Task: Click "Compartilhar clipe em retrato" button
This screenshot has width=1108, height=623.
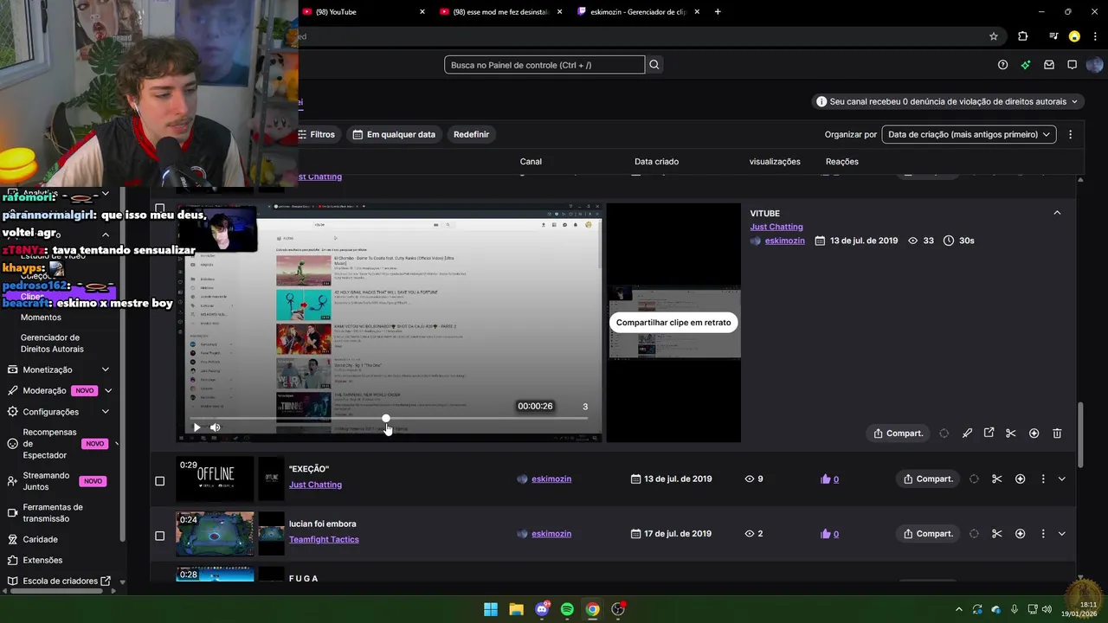Action: click(673, 323)
